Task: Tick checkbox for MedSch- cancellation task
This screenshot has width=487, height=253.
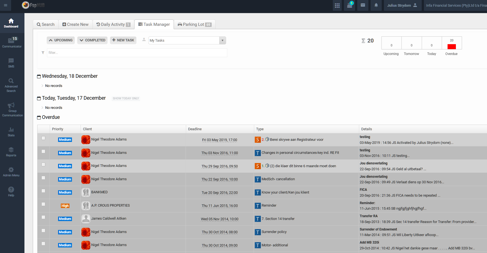Action: pos(43,178)
